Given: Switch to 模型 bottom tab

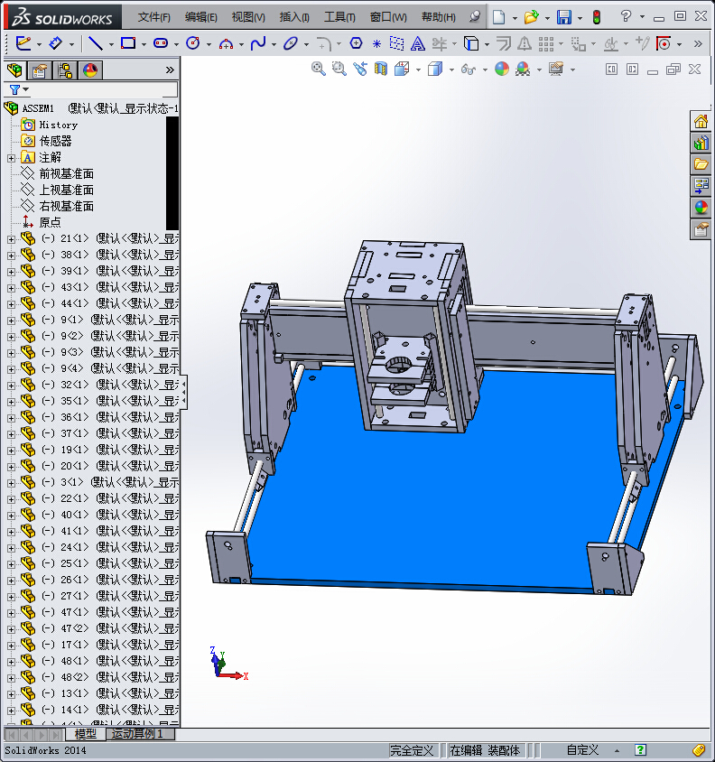Looking at the screenshot, I should tap(86, 734).
